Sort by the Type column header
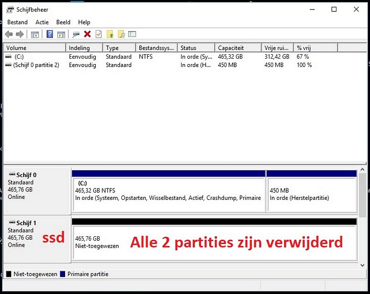The width and height of the screenshot is (370, 294). 119,48
